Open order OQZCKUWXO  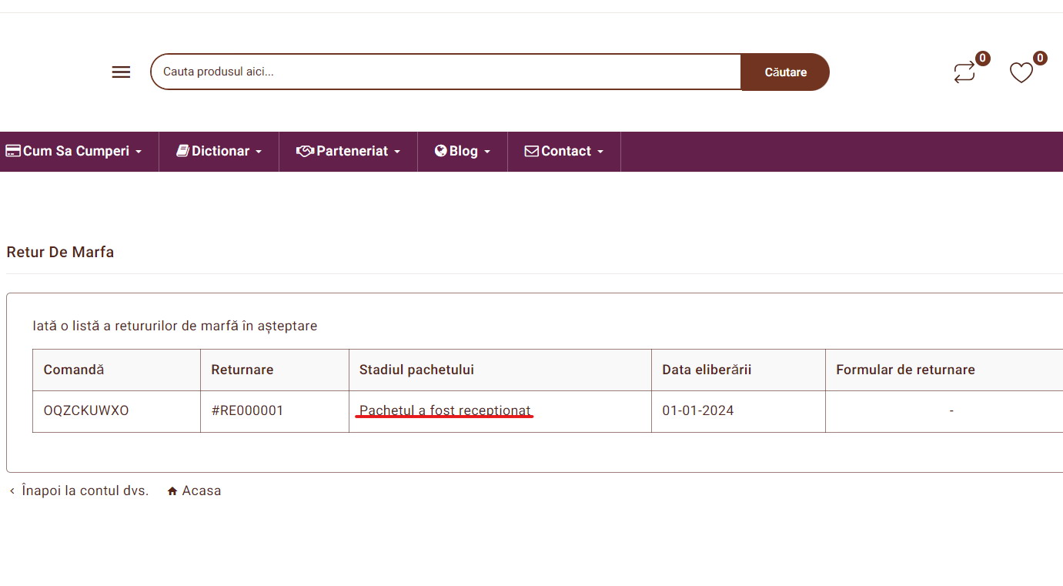(x=86, y=410)
